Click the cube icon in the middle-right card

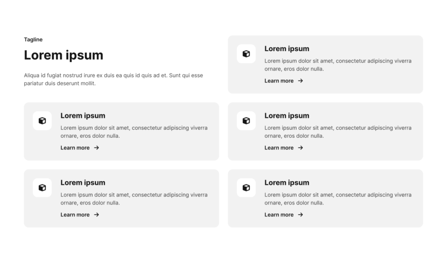[x=246, y=121]
